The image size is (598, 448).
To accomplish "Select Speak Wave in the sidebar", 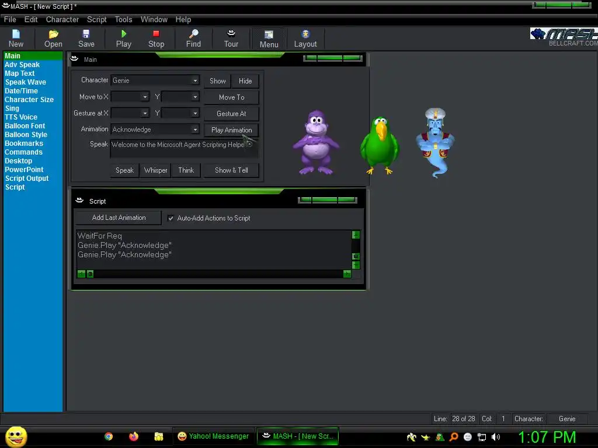I will tap(26, 82).
